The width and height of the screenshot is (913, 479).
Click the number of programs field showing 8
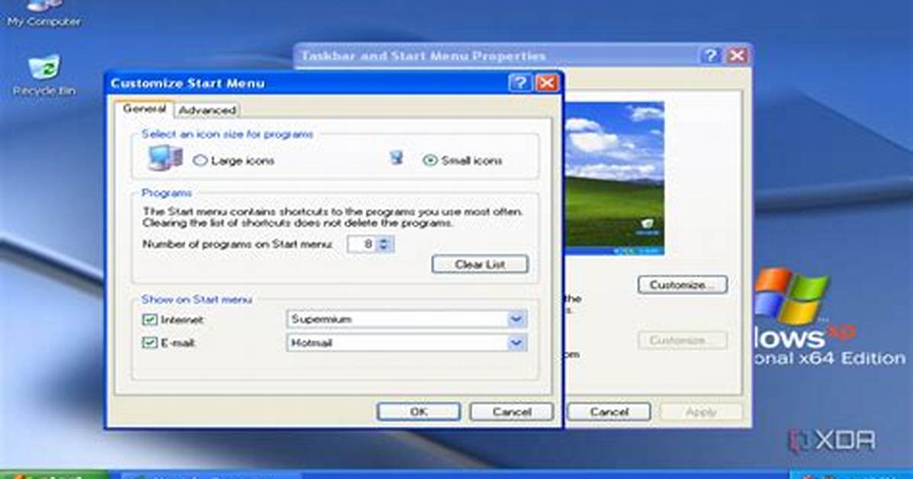coord(362,244)
